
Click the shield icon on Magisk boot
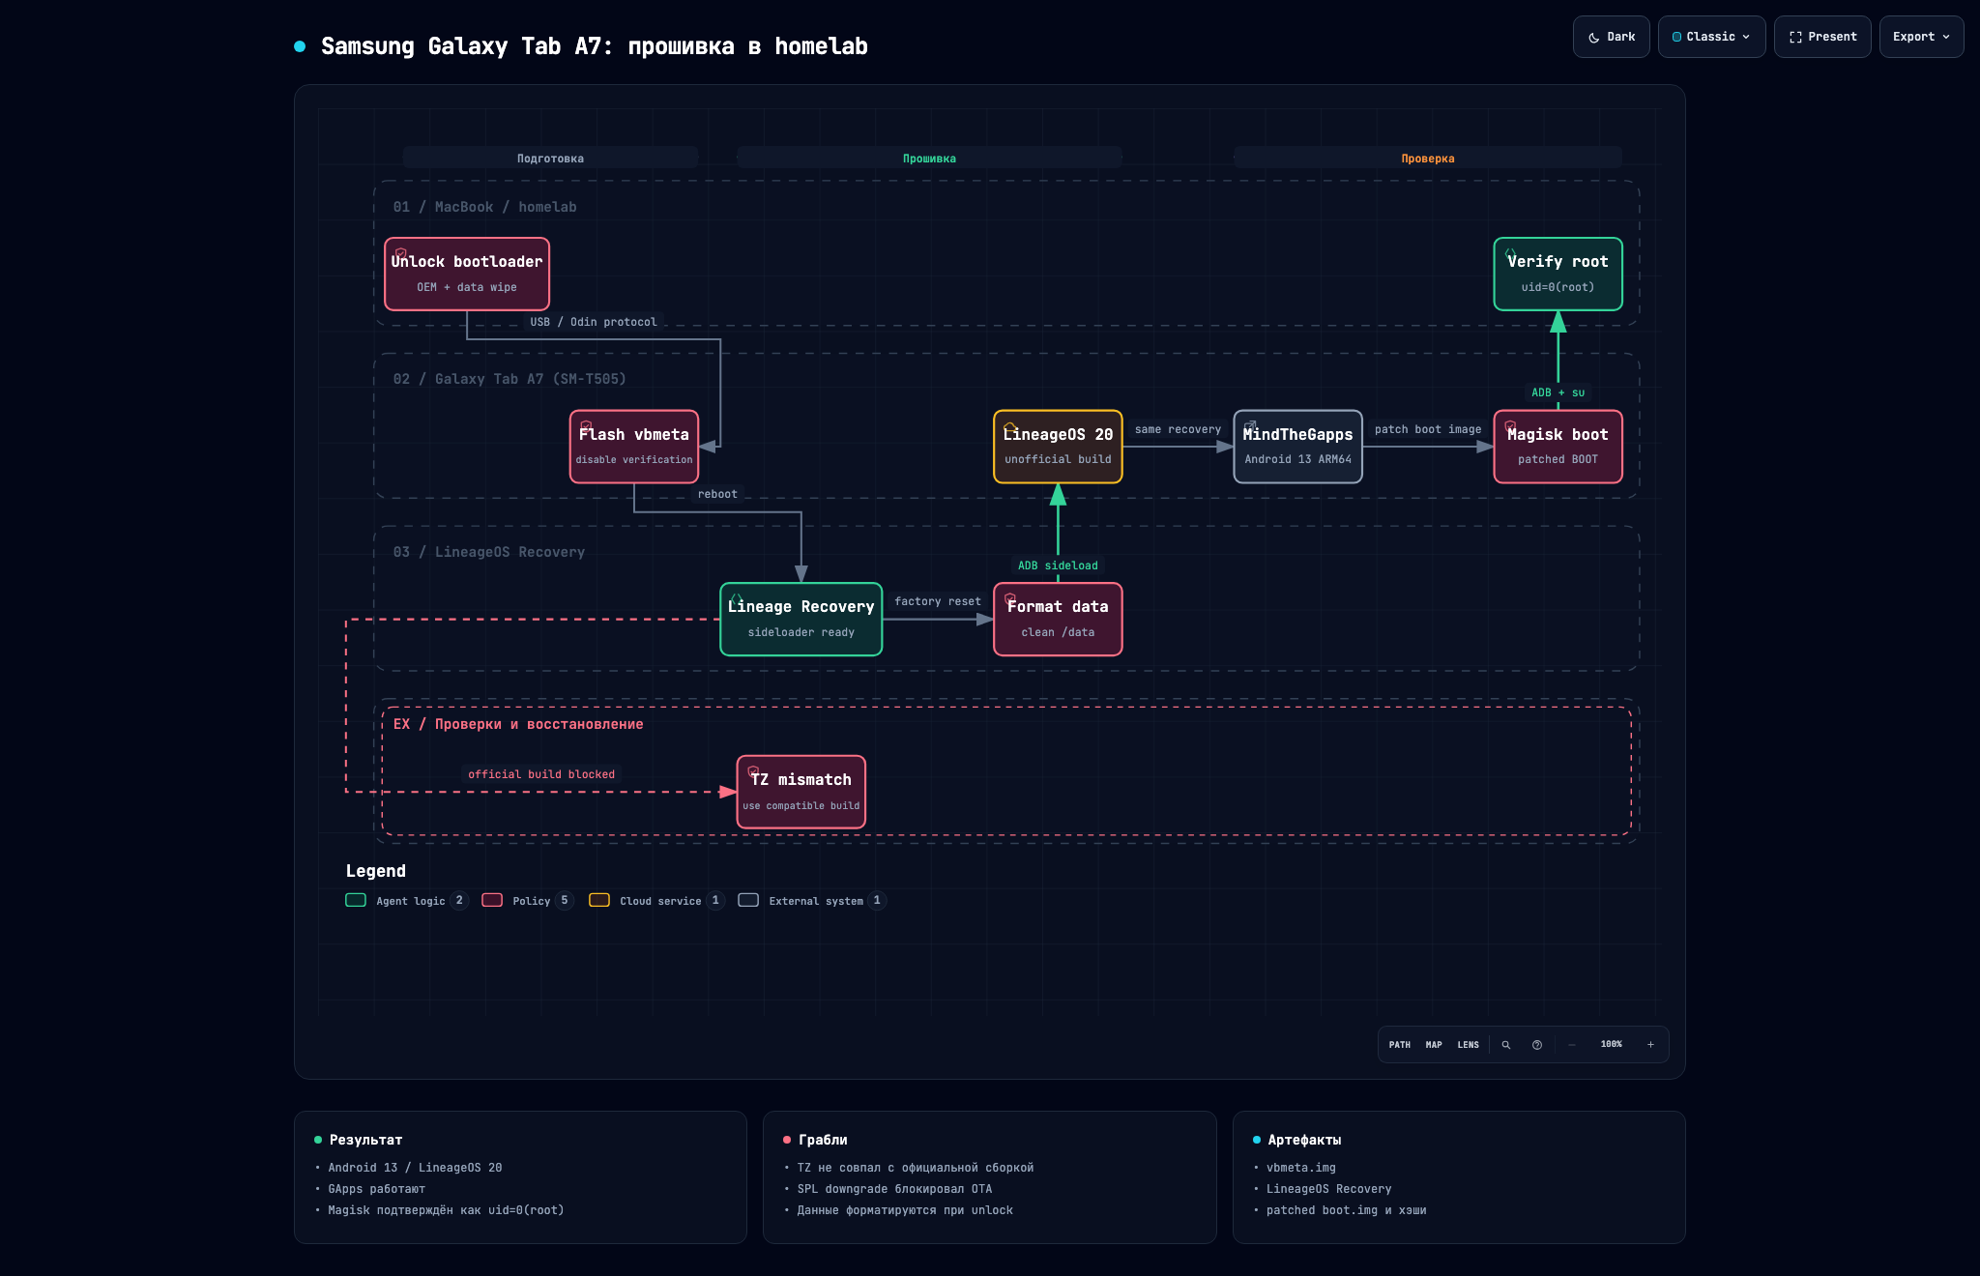point(1510,426)
